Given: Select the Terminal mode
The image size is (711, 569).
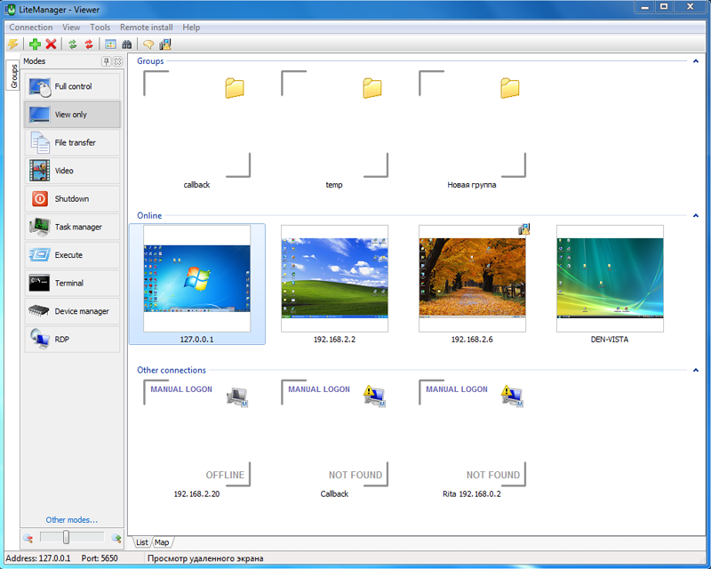Looking at the screenshot, I should [72, 283].
